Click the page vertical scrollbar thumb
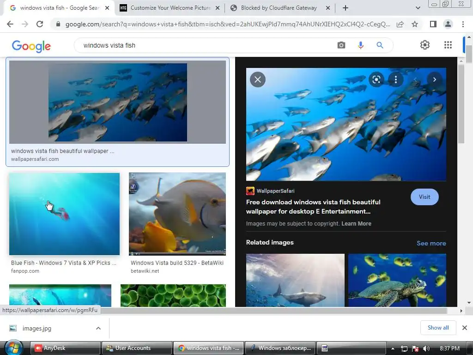The width and height of the screenshot is (473, 355). pyautogui.click(x=469, y=54)
